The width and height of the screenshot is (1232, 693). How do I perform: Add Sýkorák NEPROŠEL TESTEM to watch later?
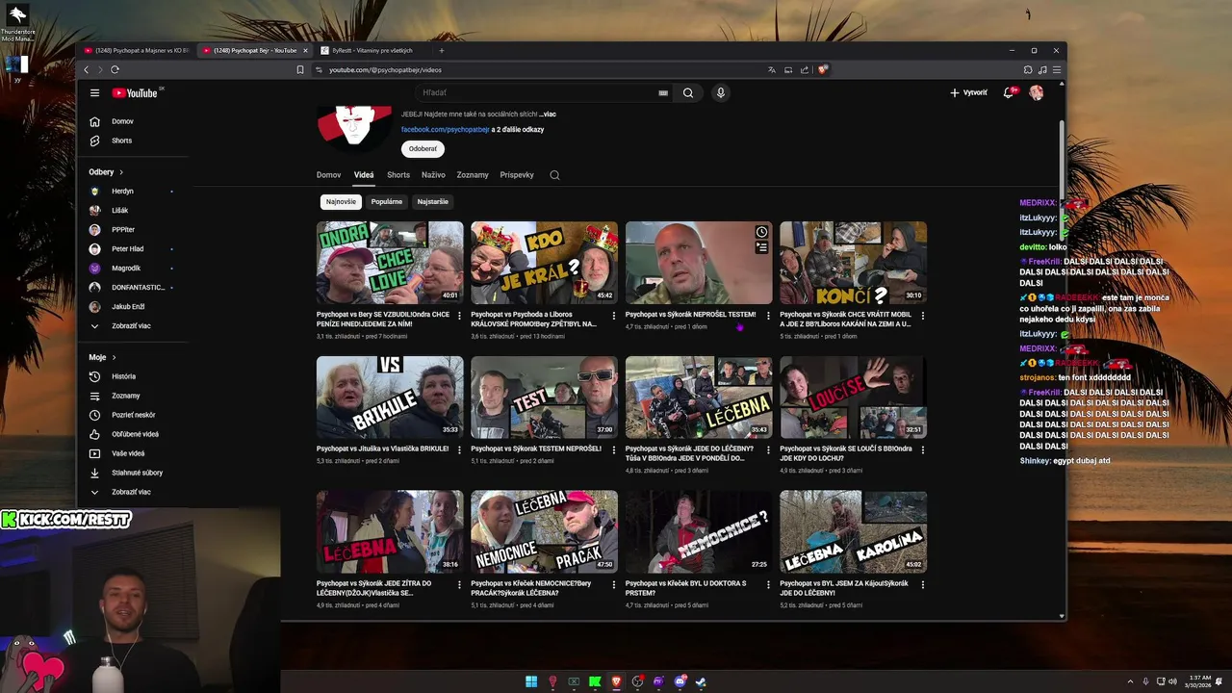(x=761, y=232)
